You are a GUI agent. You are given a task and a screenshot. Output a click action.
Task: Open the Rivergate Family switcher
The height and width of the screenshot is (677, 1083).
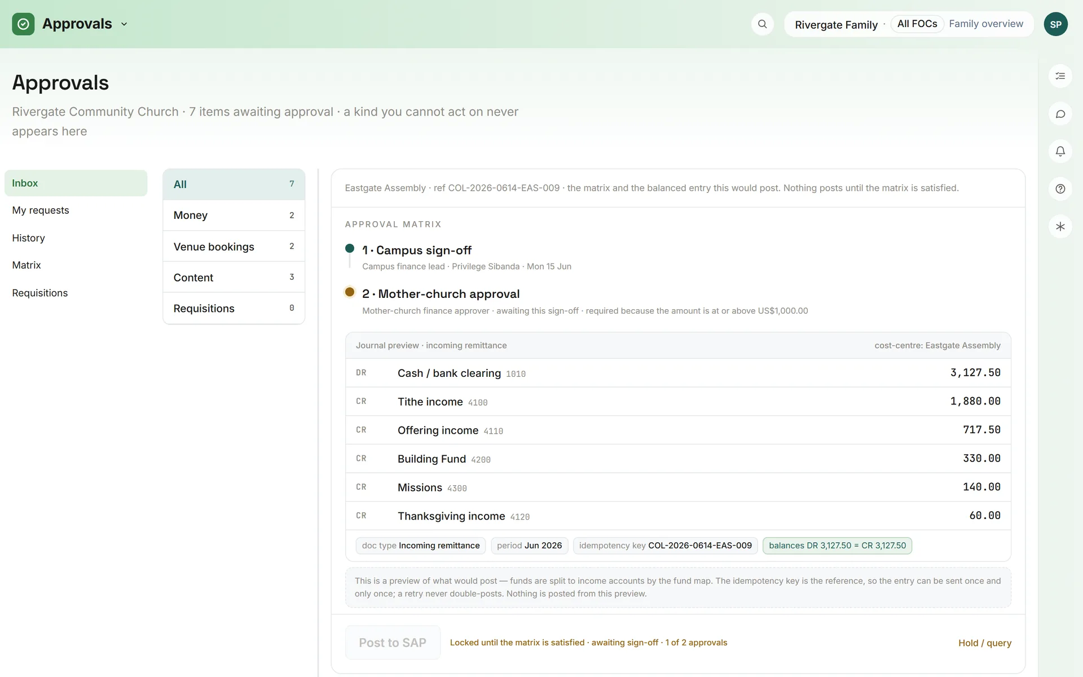[836, 25]
